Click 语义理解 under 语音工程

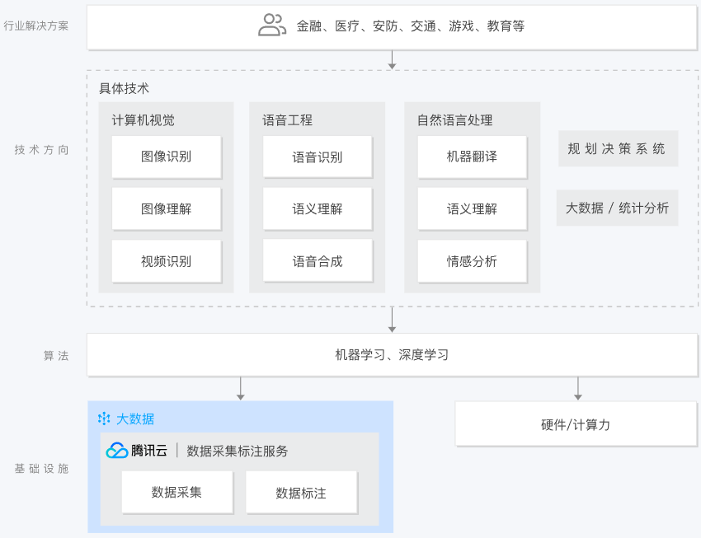[x=318, y=208]
